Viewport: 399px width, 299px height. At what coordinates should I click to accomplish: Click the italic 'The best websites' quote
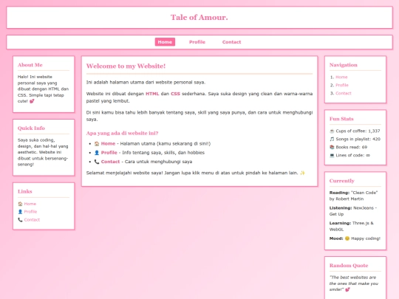354,283
